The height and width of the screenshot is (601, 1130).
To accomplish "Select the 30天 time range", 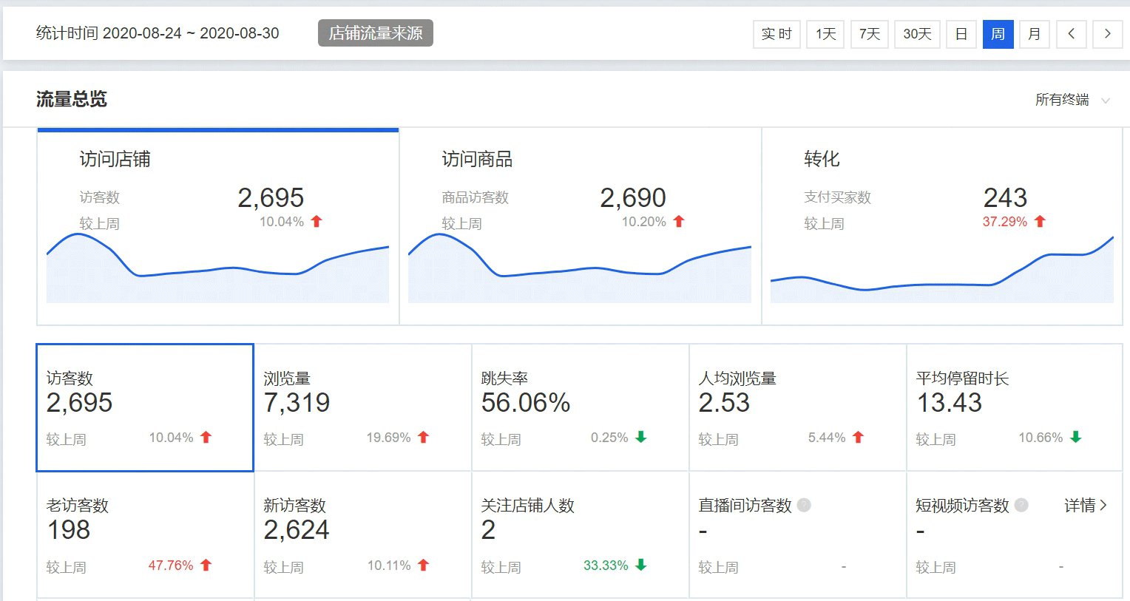I will click(x=917, y=34).
